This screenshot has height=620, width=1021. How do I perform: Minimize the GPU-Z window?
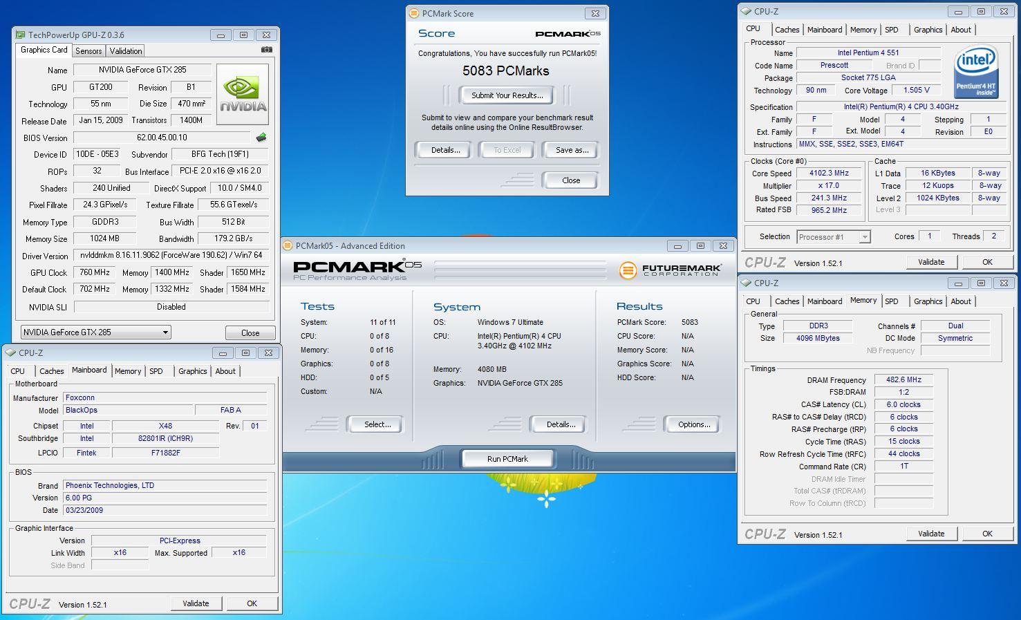point(221,35)
